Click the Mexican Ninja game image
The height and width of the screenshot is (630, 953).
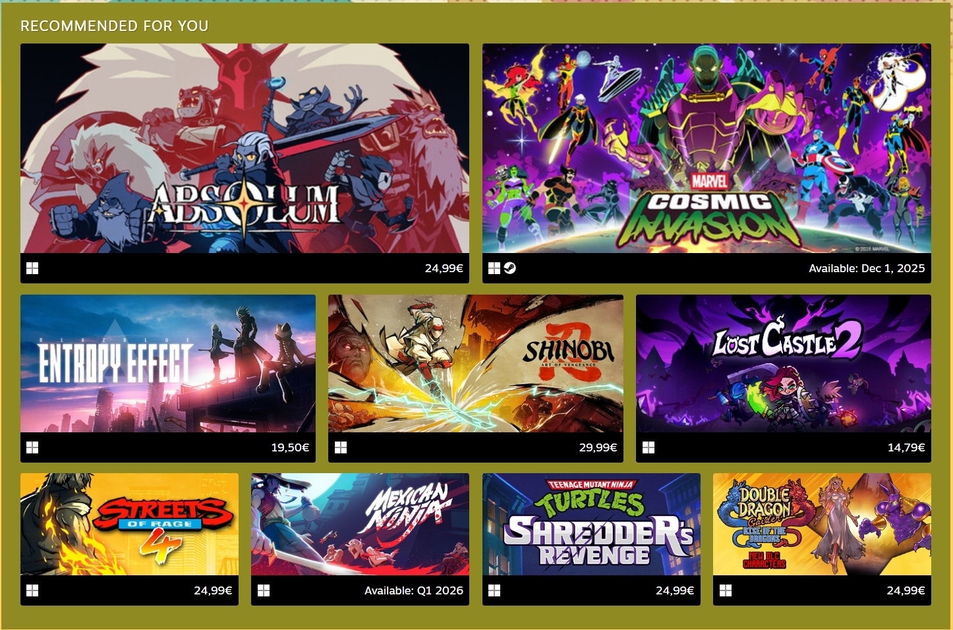(x=360, y=525)
